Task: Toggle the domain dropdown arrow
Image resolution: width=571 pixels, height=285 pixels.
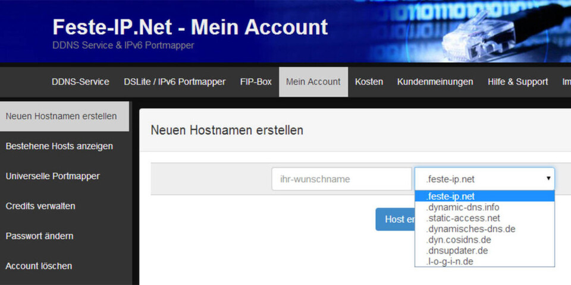Action: coord(548,179)
